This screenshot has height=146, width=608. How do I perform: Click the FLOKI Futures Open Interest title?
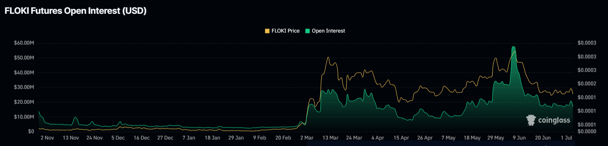pyautogui.click(x=76, y=11)
